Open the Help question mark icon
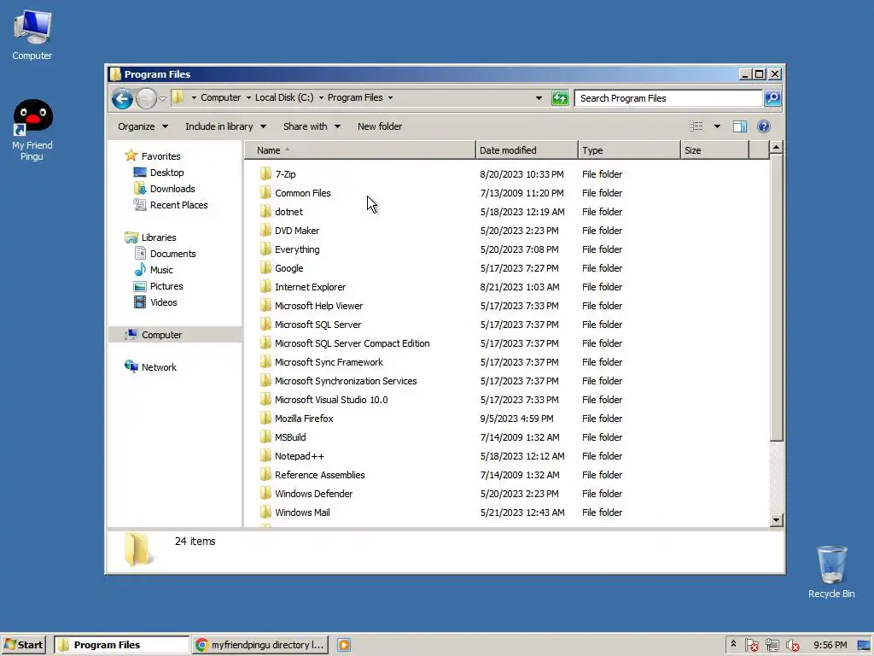874x656 pixels. click(x=764, y=126)
